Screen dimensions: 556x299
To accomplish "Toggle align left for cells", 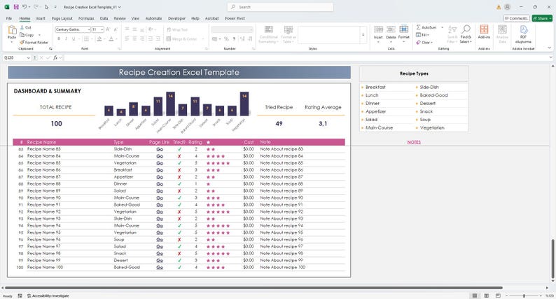I will click(127, 39).
